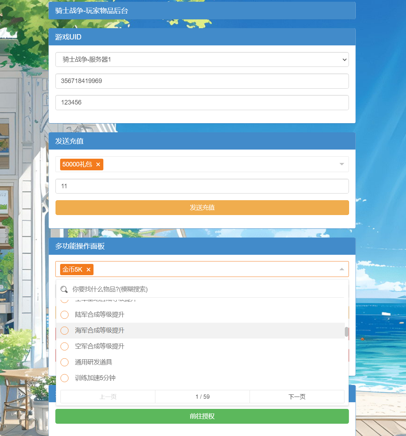Click the magnifier search icon

click(x=64, y=289)
